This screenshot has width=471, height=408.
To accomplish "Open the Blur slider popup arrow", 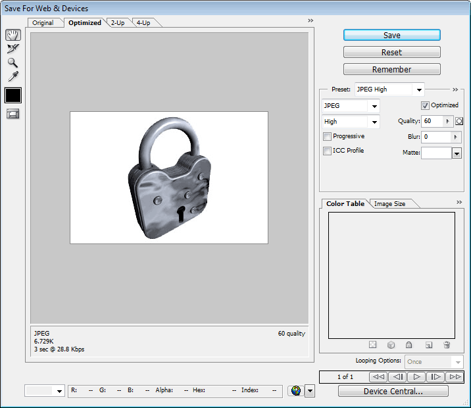I will click(x=456, y=137).
